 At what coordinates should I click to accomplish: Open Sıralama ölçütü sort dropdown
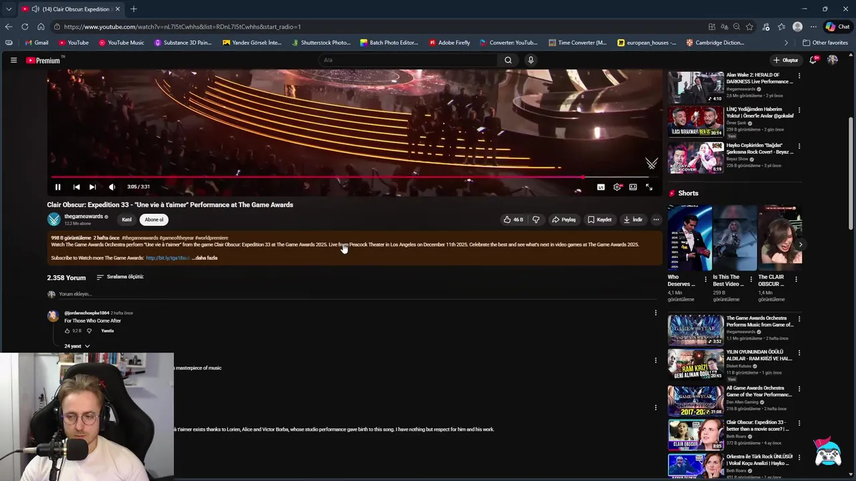120,277
